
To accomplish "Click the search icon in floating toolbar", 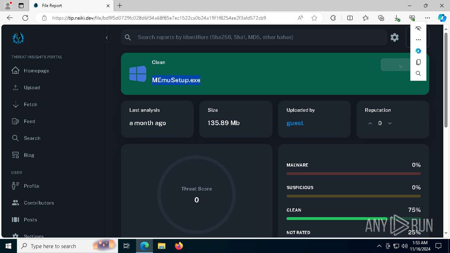I will 418,73.
